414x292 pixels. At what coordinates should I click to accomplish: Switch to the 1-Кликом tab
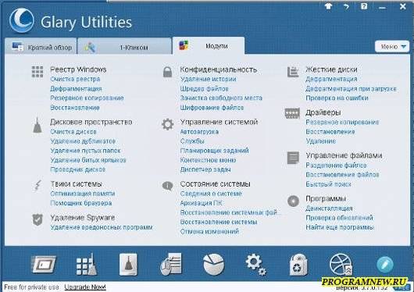tap(125, 47)
